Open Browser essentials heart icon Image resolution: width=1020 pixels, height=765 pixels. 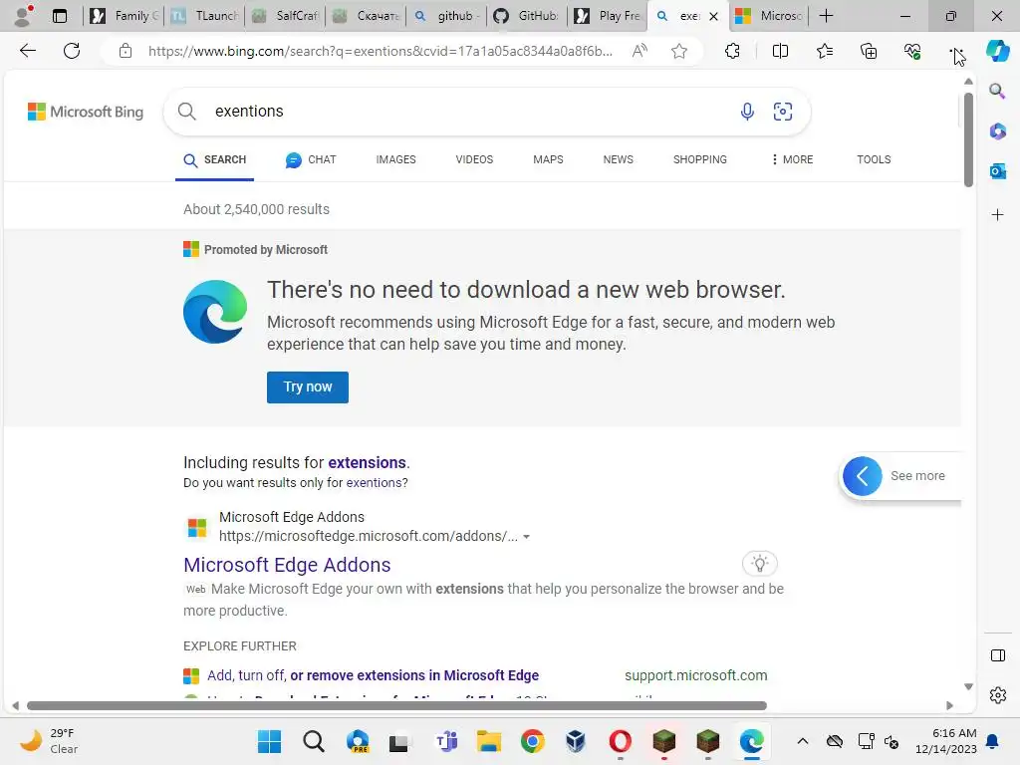(x=912, y=51)
